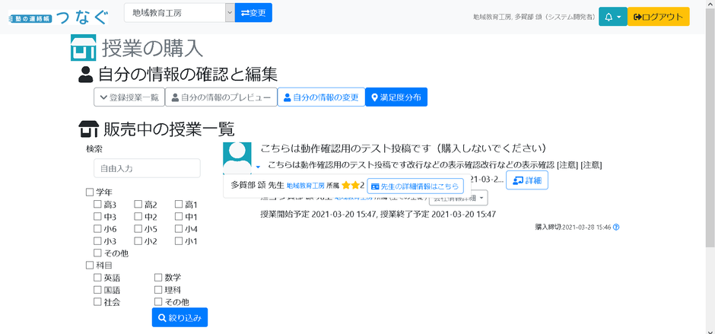The image size is (715, 334).
Task: Check the 小6 checkbox
Action: (x=97, y=229)
